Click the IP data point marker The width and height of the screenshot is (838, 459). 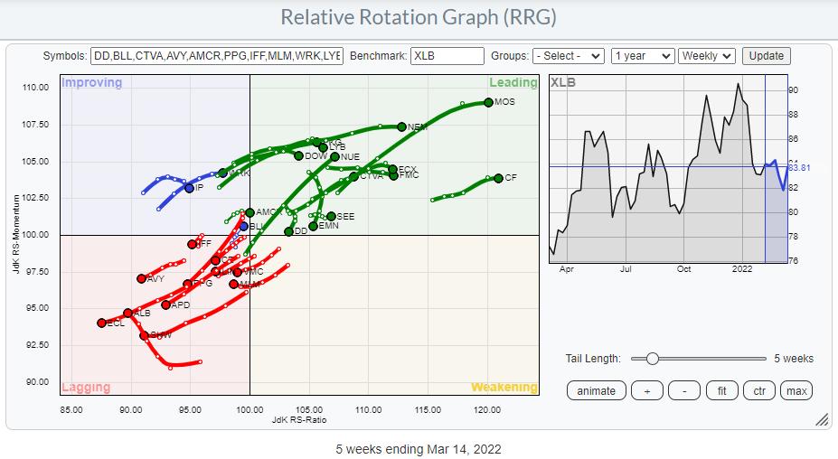point(189,188)
